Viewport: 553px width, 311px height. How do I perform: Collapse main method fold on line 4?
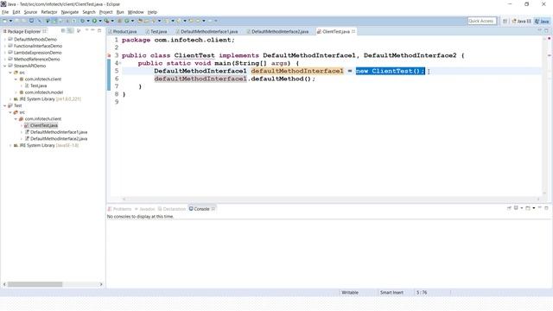120,63
